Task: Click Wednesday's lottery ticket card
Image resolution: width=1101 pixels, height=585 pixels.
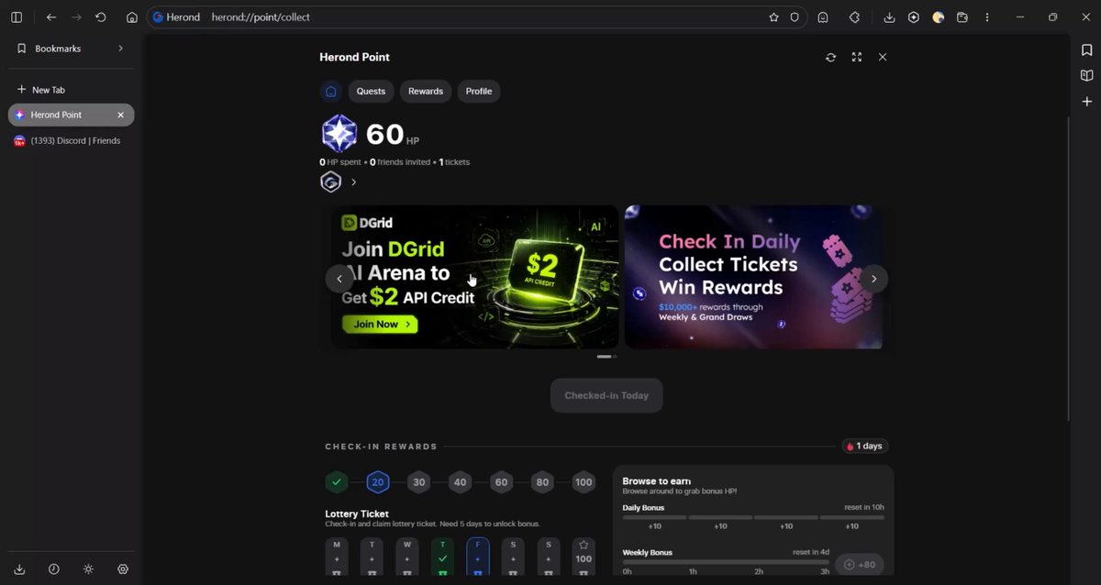Action: pos(406,557)
